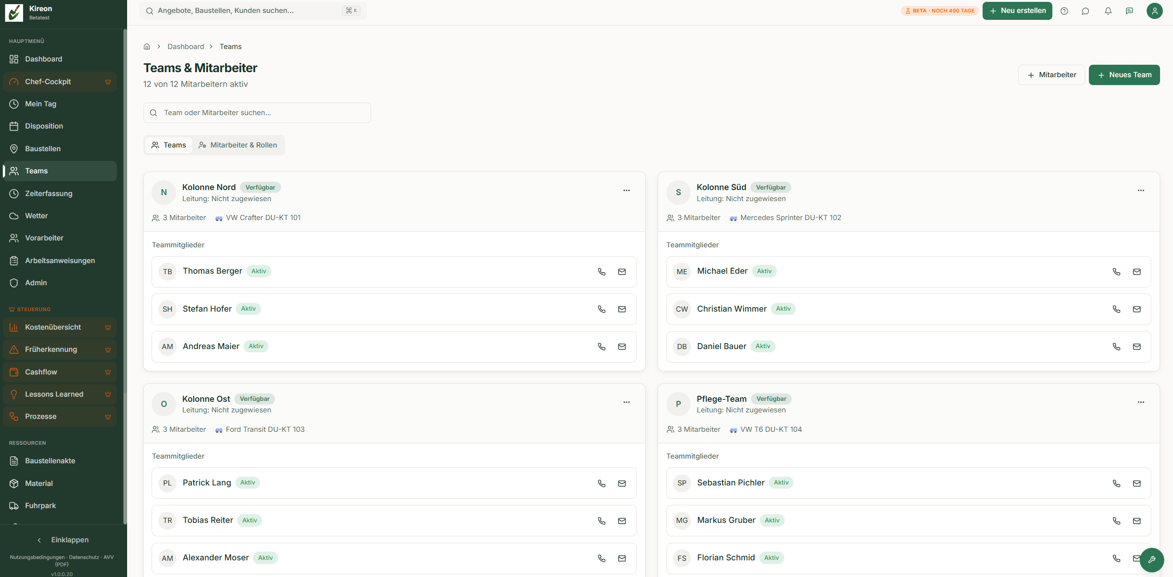Click the name Alexander Moser
Screen dimensions: 1173x577
[216, 558]
